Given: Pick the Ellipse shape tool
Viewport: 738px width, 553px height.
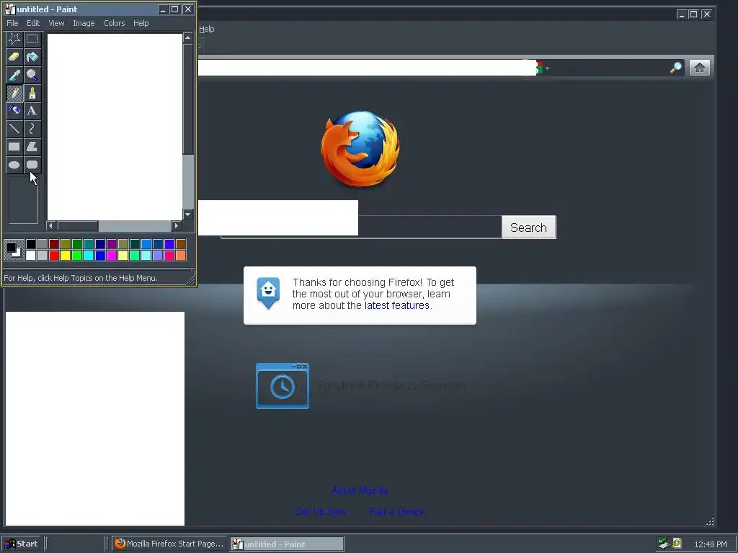Looking at the screenshot, I should (14, 165).
